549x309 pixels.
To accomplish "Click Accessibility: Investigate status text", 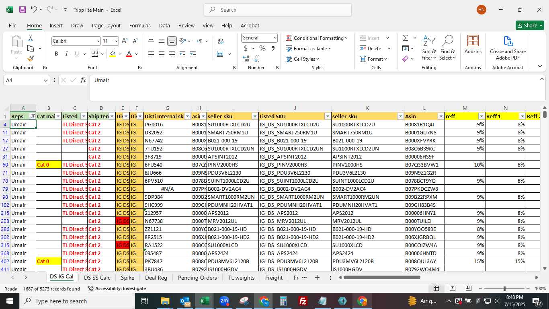I will pyautogui.click(x=117, y=288).
